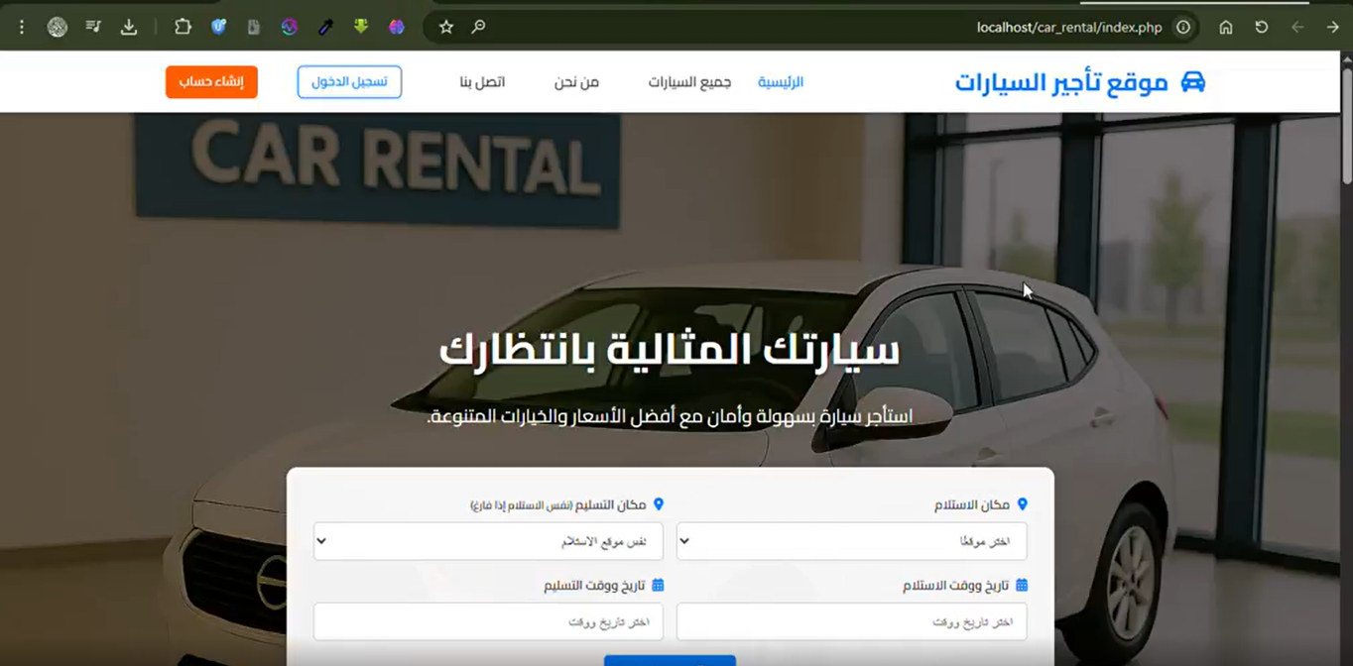This screenshot has width=1353, height=666.
Task: Click the blue shield extension icon
Action: (219, 27)
